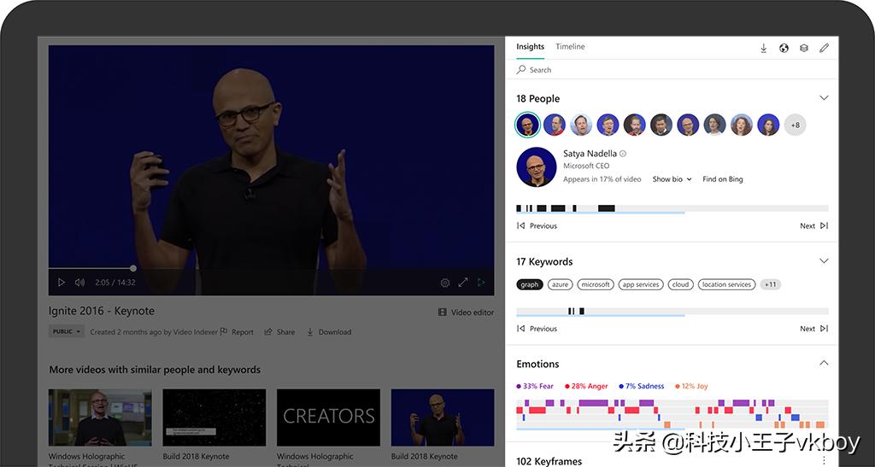
Task: Open the Keyframes section options menu
Action: pyautogui.click(x=825, y=461)
